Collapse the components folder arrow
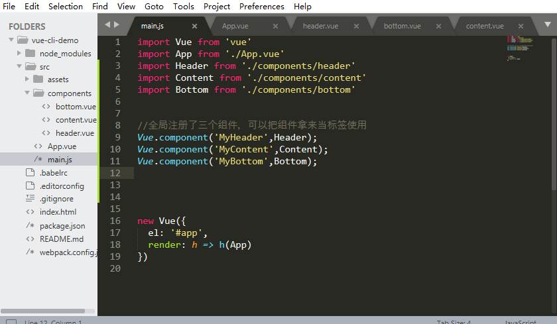The image size is (557, 324). pyautogui.click(x=27, y=93)
